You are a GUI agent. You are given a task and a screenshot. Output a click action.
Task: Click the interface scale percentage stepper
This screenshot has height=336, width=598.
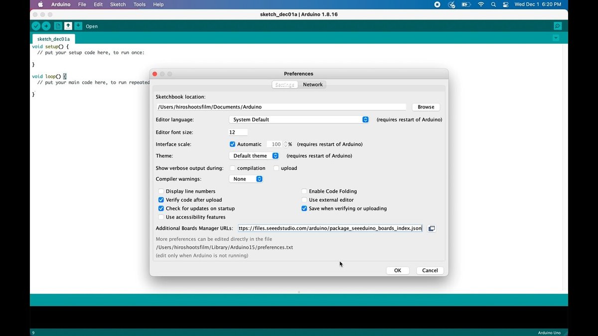tap(286, 144)
